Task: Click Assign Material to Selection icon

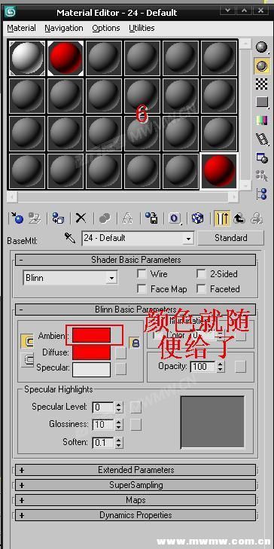Action: pos(58,218)
